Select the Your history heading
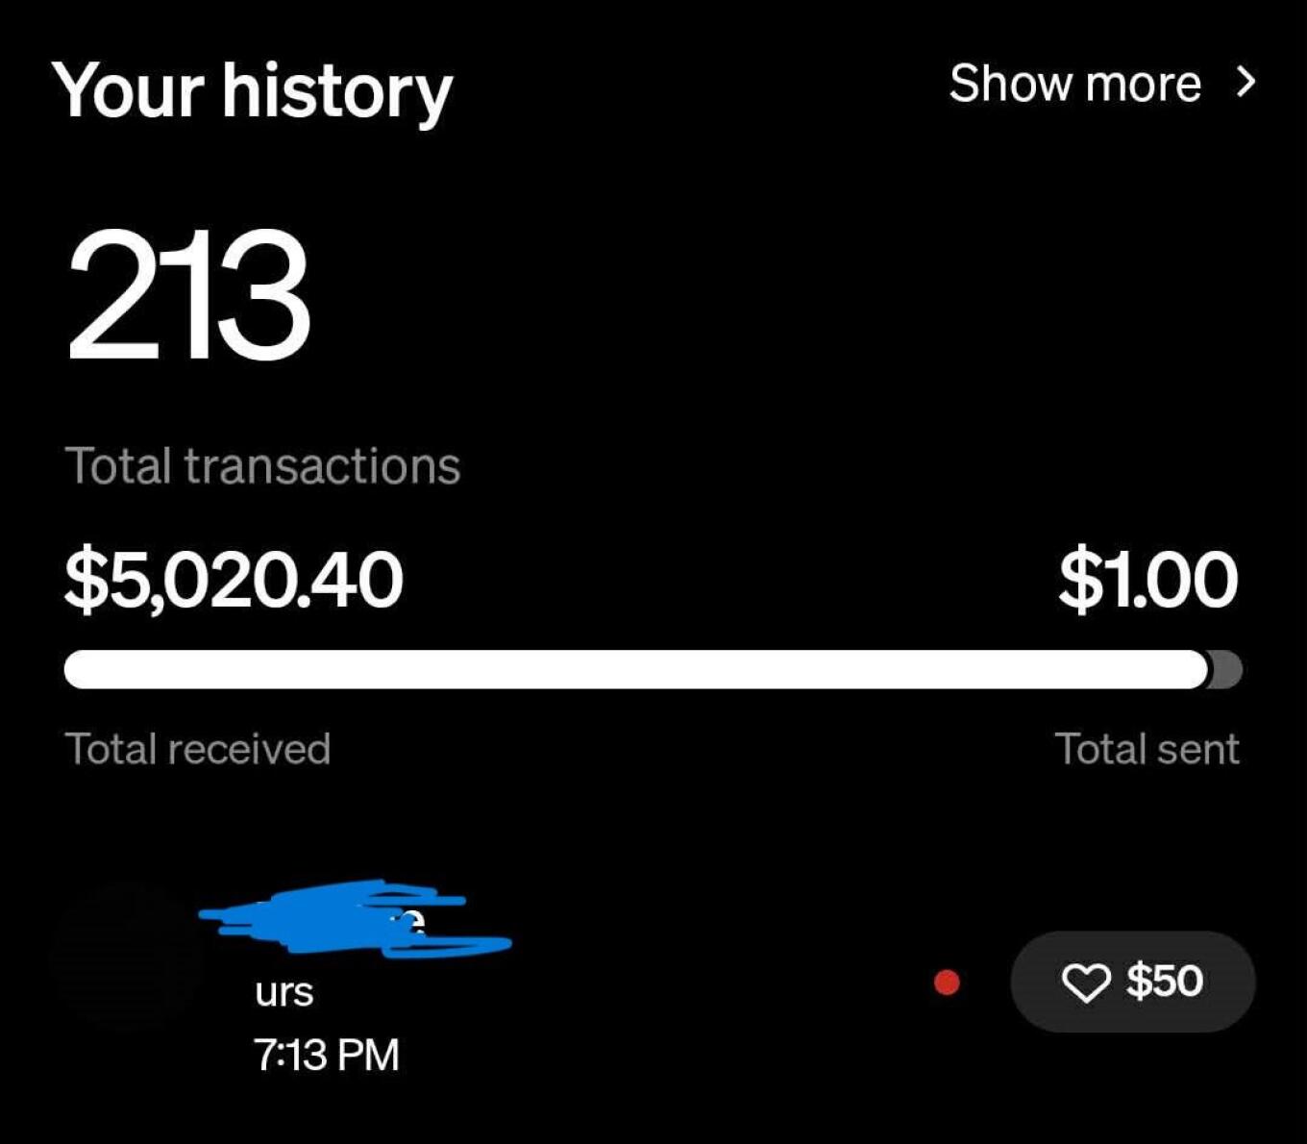 [x=252, y=91]
